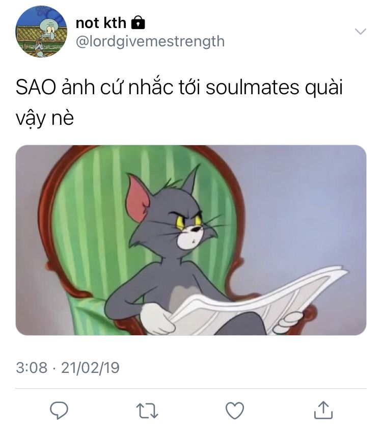Retweet this post using the arrows icon
Viewport: 382px width, 431px height.
coord(147,411)
